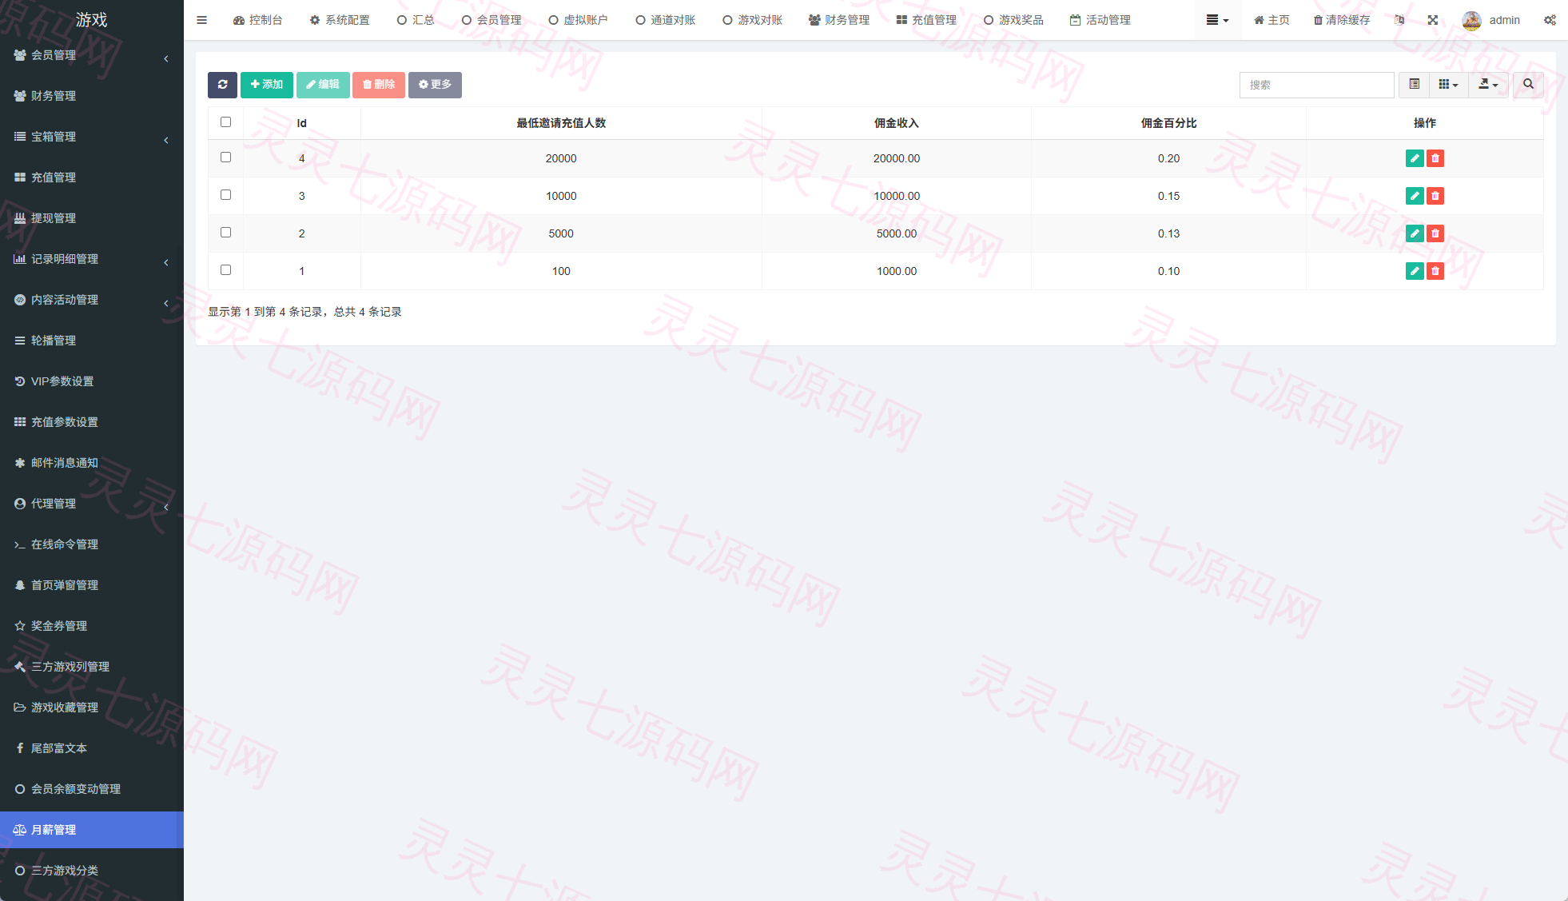Open the 控制台 top tab
1568x901 pixels.
257,20
